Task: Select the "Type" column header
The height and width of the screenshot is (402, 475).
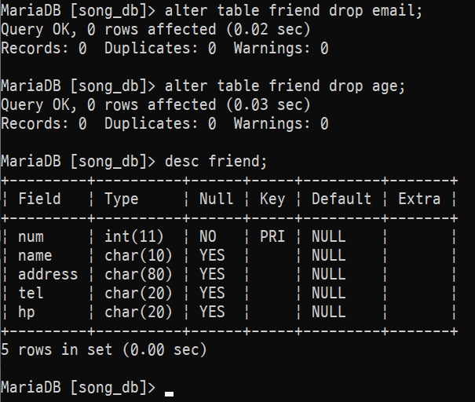Action: [x=122, y=199]
